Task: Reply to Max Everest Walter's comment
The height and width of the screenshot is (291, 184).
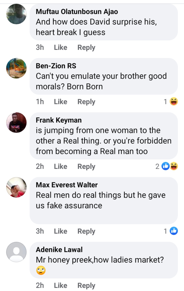Action: point(86,231)
